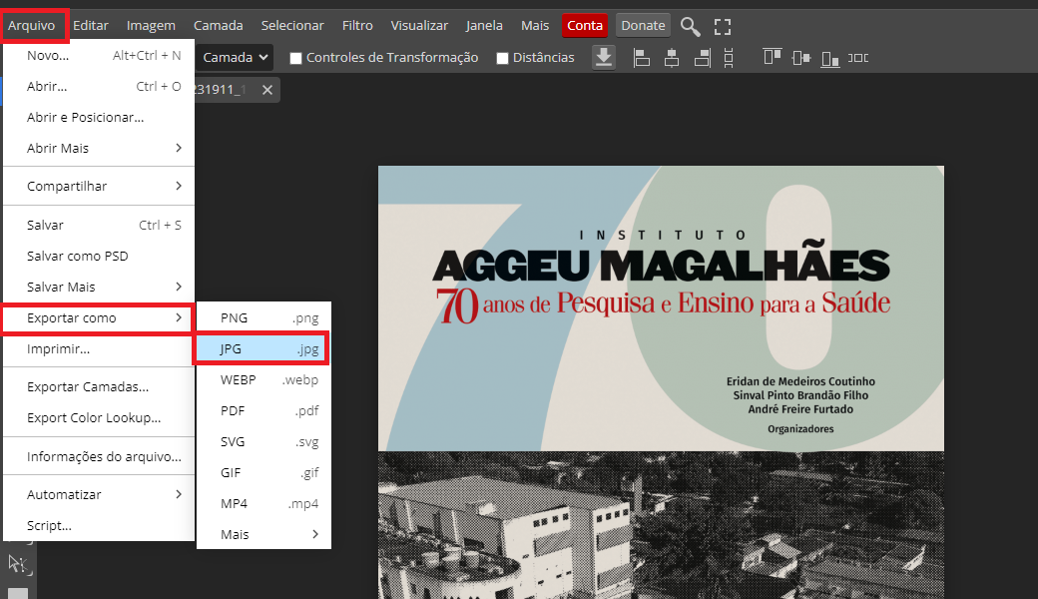Expand the Automatizar submenu
This screenshot has width=1038, height=599.
(x=99, y=494)
